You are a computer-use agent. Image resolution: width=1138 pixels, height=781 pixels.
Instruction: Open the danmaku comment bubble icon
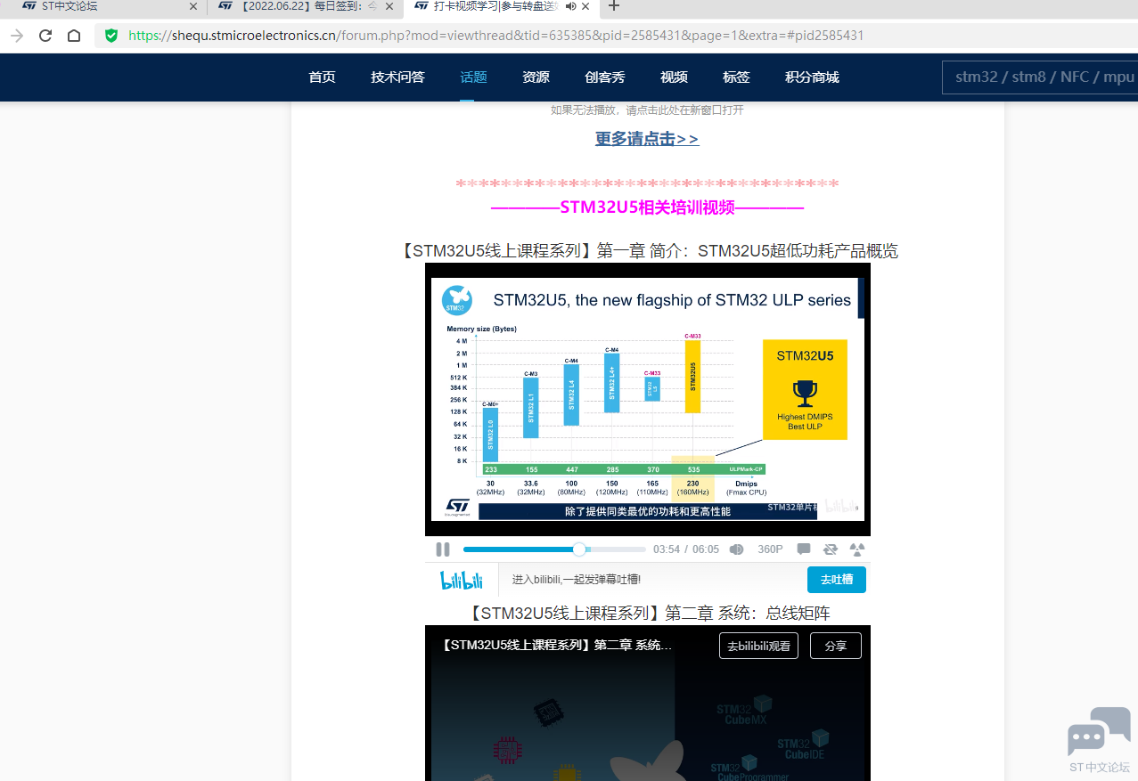coord(804,549)
